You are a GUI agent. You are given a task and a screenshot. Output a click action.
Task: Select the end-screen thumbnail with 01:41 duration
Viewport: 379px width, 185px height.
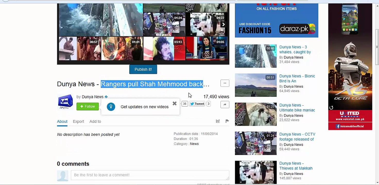tap(122, 49)
